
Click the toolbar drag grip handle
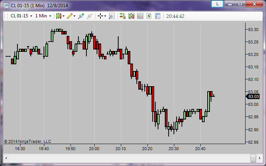(5, 16)
